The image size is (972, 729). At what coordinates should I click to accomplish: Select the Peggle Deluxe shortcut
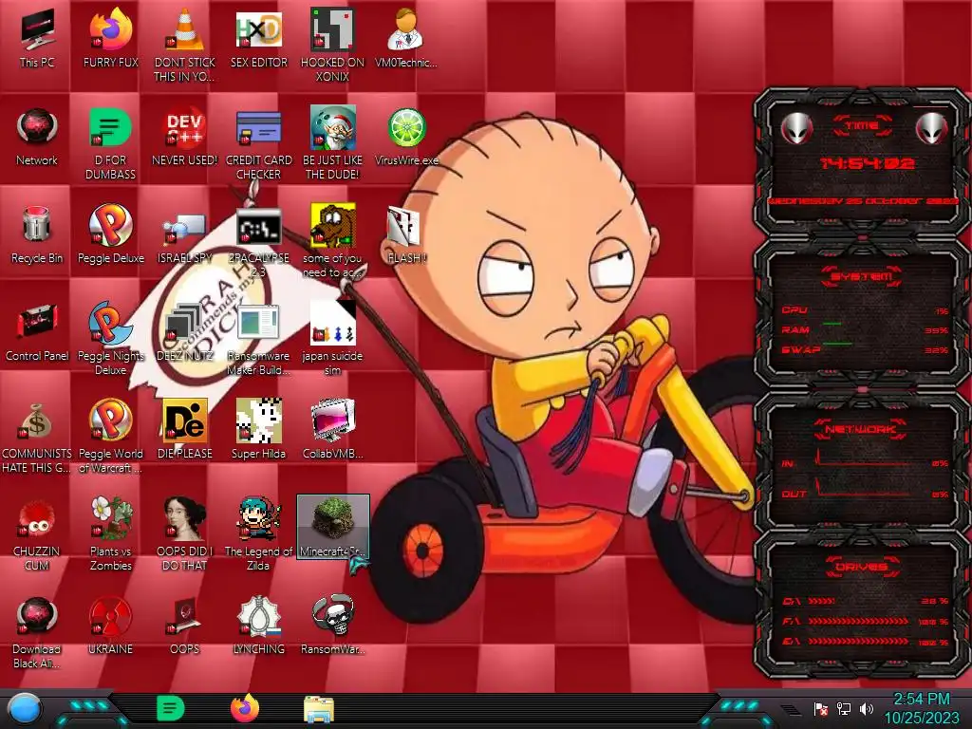pyautogui.click(x=111, y=234)
